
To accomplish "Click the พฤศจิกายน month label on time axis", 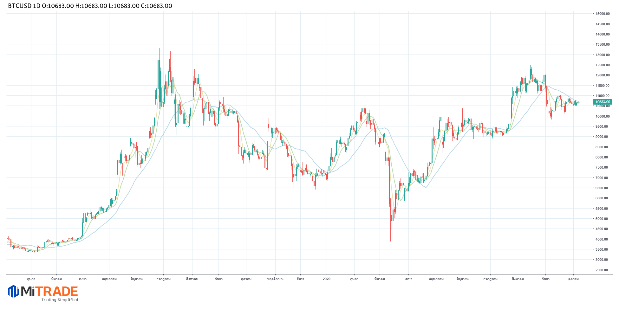I will point(275,279).
